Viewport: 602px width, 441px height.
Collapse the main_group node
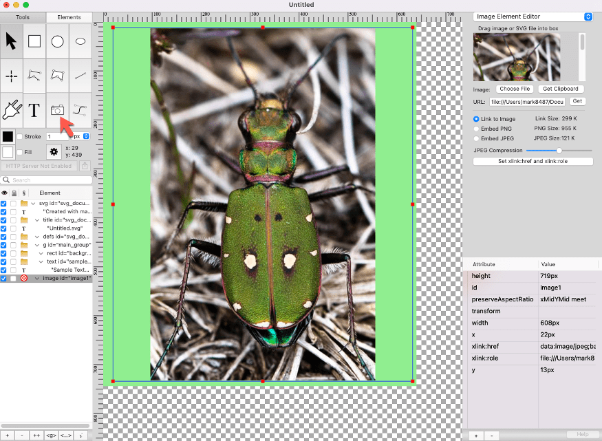click(x=37, y=245)
